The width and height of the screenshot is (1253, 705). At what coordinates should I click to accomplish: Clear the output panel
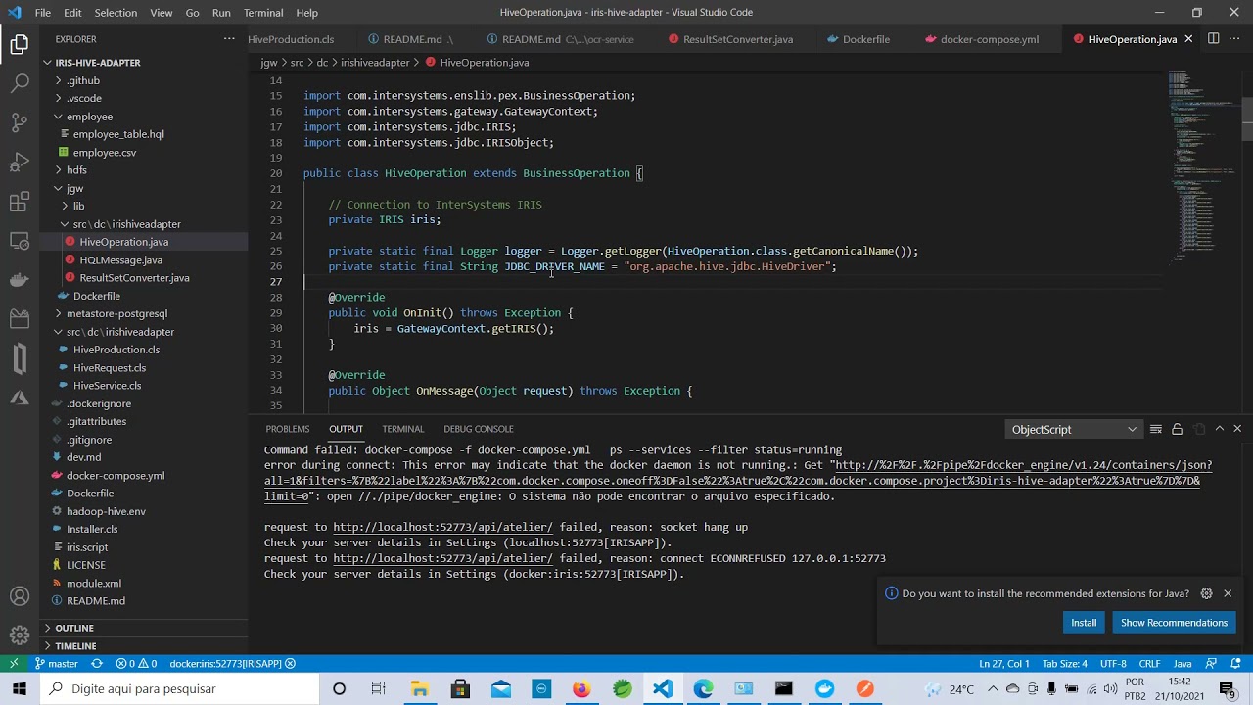tap(1156, 429)
